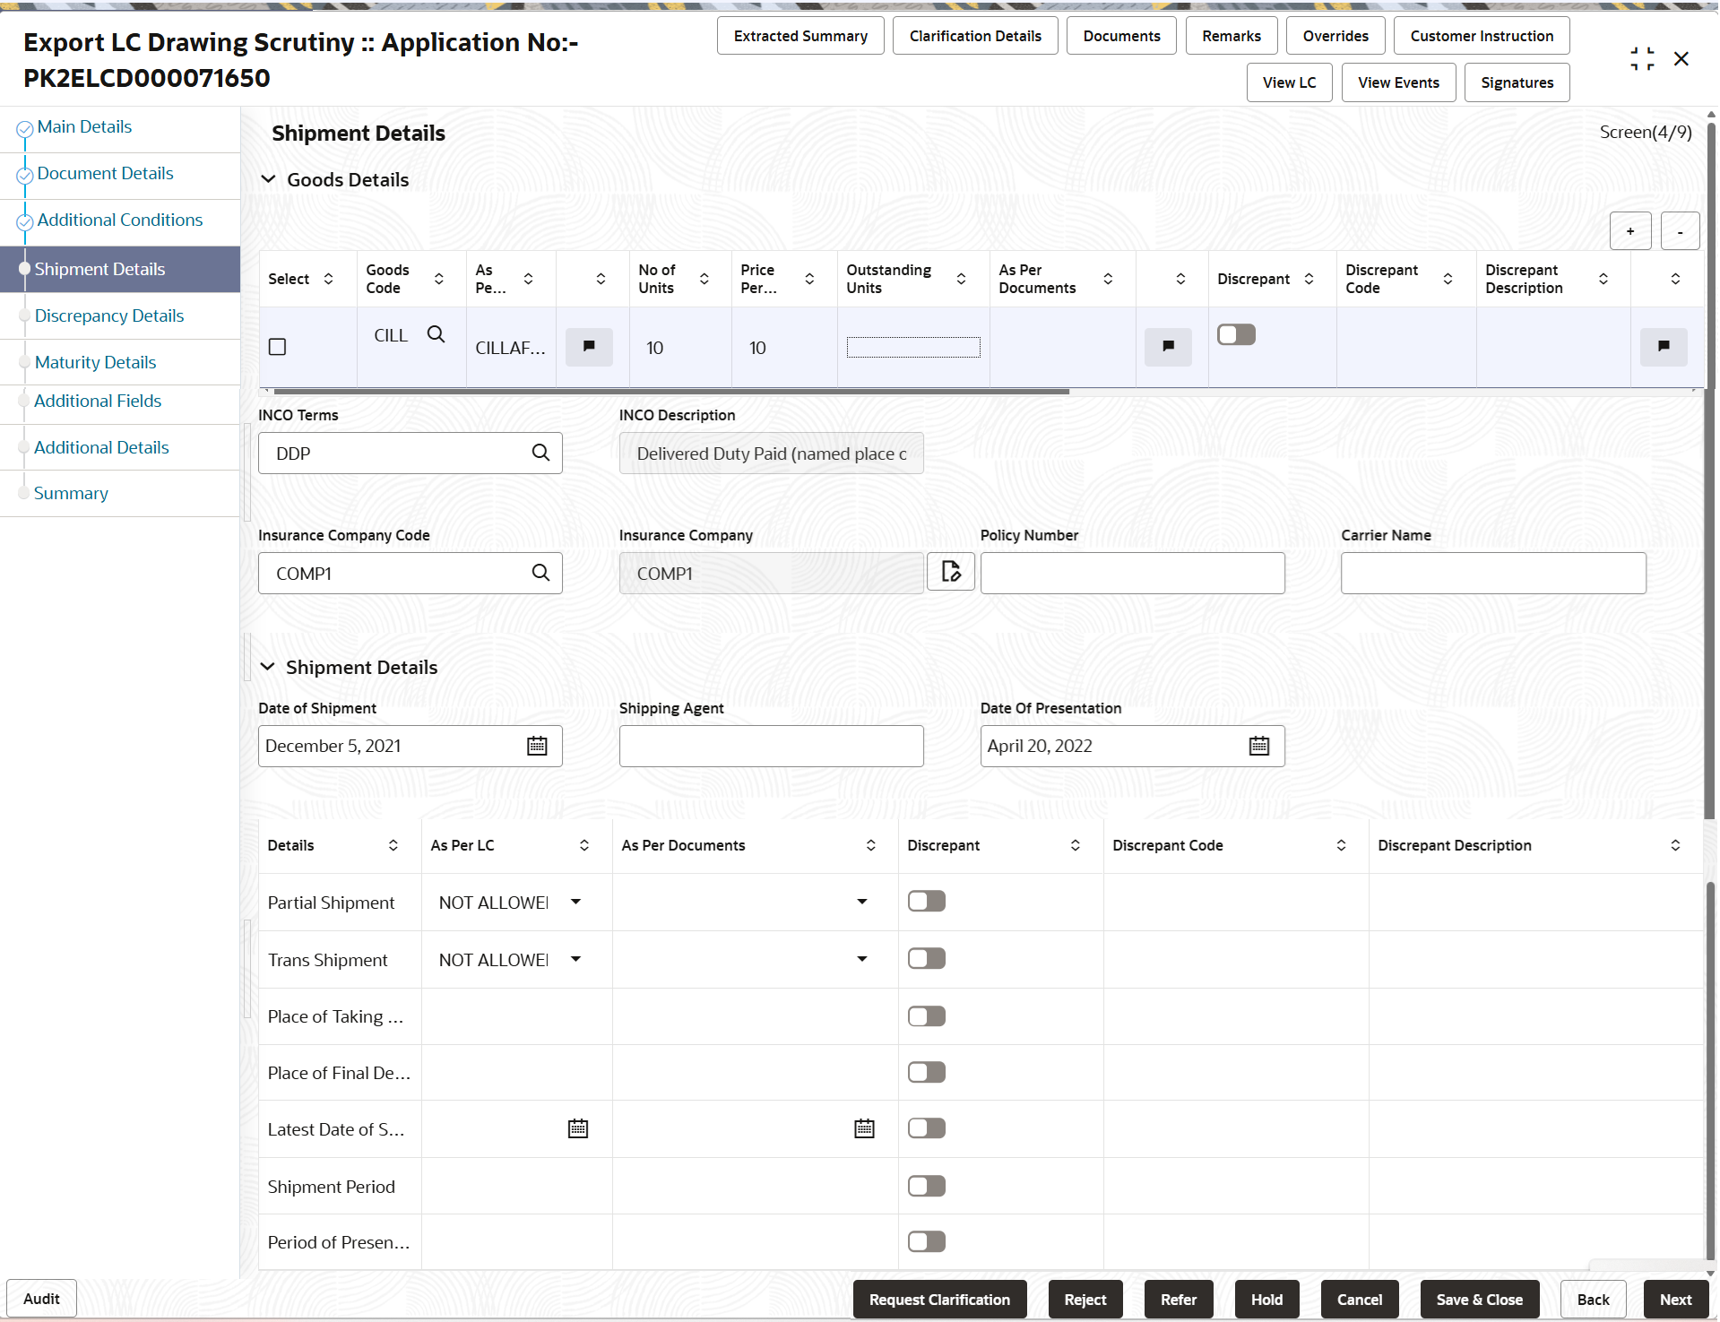Viewport: 1720px width, 1322px height.
Task: Open Trans Shipment As Per LC dropdown
Action: pos(576,959)
